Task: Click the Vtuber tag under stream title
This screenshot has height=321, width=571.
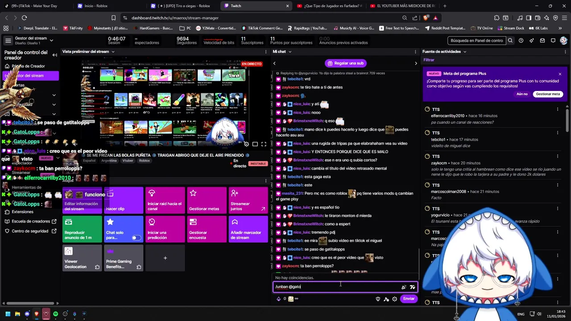Action: 128,160
